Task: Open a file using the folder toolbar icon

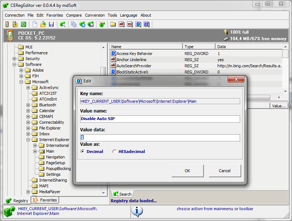Action: 43,24
